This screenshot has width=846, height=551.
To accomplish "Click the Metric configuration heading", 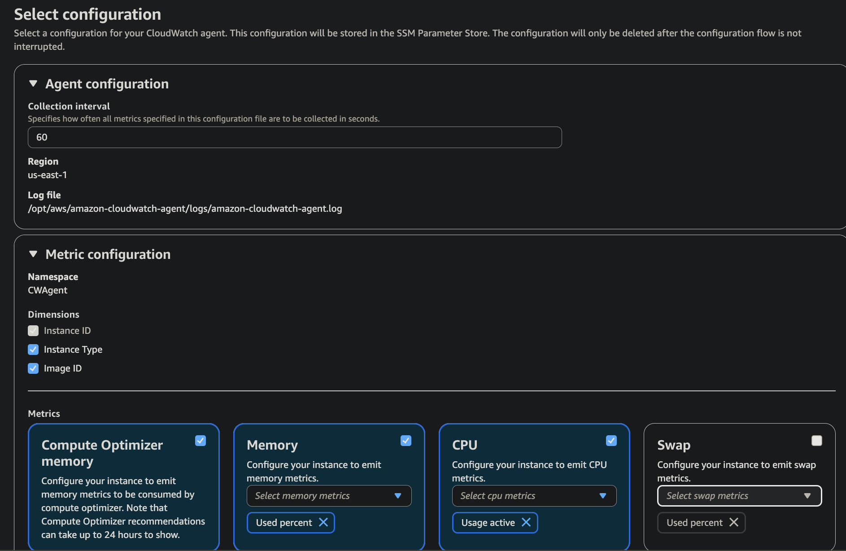I will pos(108,254).
